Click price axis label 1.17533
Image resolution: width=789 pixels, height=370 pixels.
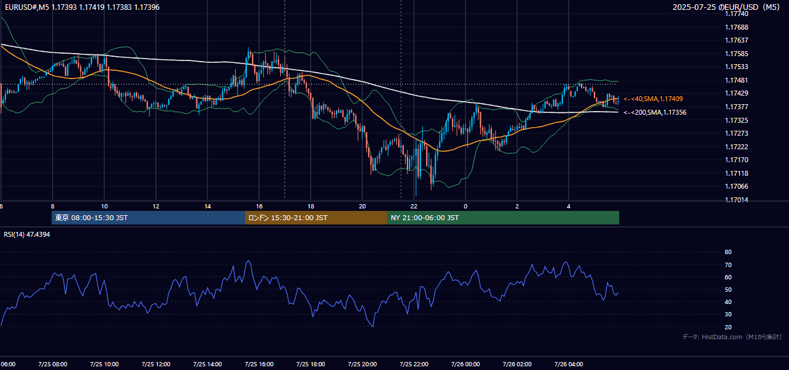point(737,67)
